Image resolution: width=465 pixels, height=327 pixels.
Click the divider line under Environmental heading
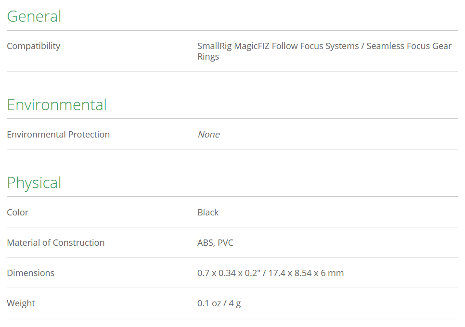(x=232, y=119)
